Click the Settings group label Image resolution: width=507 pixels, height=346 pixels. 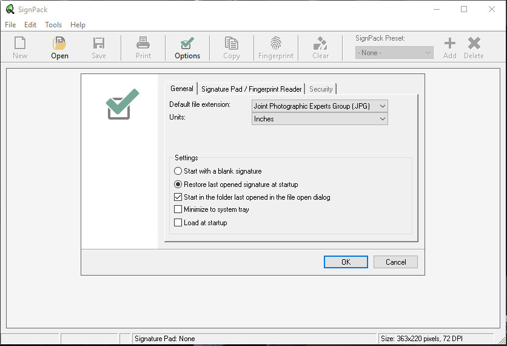pyautogui.click(x=186, y=158)
